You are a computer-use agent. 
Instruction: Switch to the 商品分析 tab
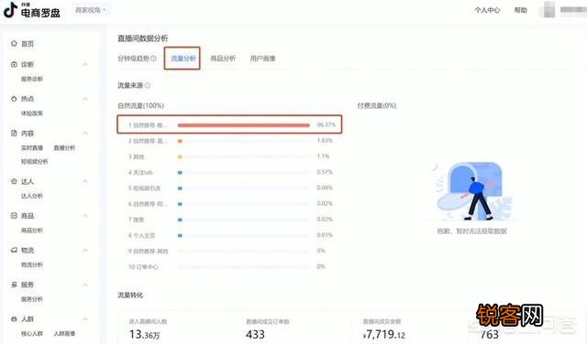[x=223, y=59]
